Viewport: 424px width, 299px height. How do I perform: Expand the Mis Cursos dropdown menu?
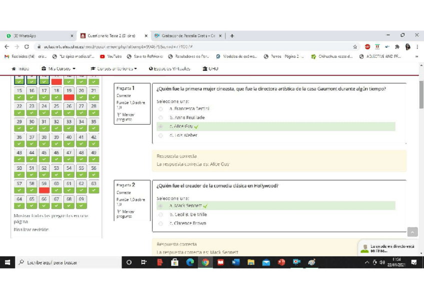(59, 69)
